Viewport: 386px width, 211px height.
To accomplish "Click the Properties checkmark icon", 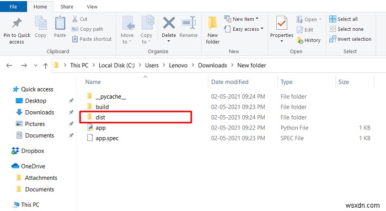I will (x=281, y=23).
